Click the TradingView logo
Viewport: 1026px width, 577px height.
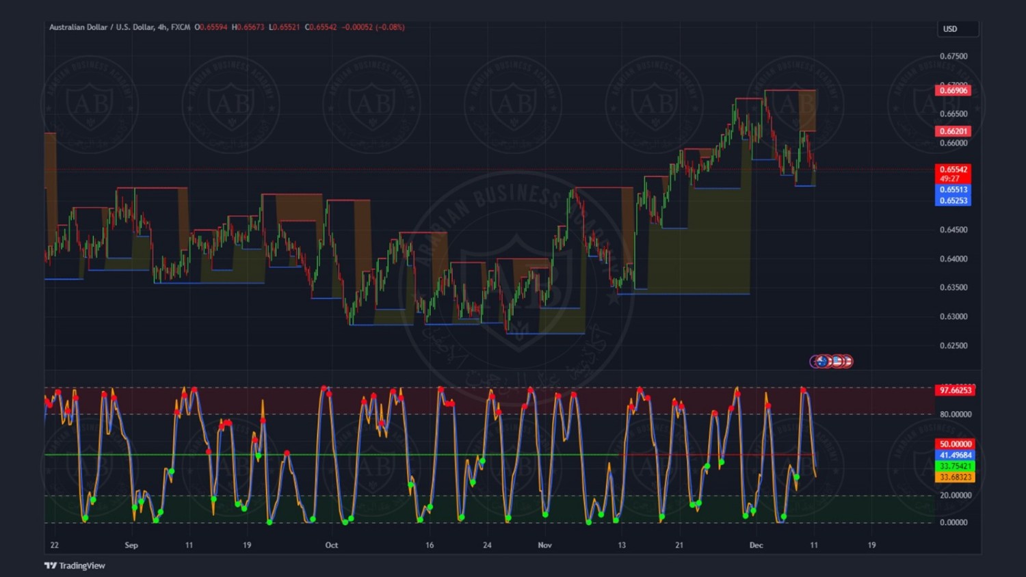click(x=75, y=565)
